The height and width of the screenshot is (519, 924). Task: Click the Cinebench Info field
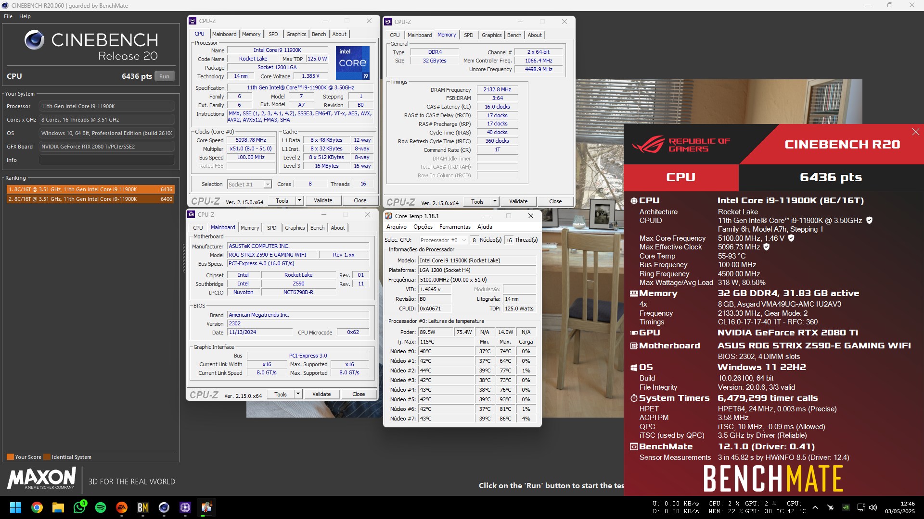click(107, 160)
